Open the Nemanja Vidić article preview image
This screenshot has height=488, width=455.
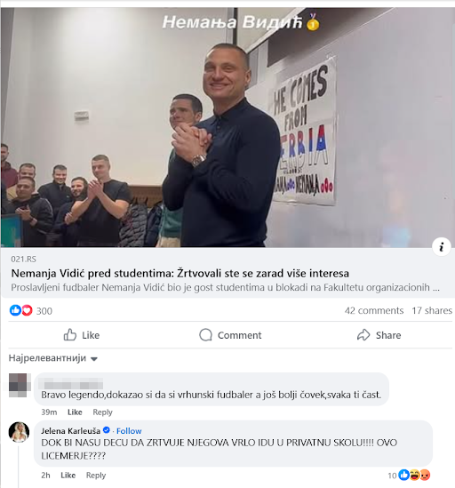[227, 128]
